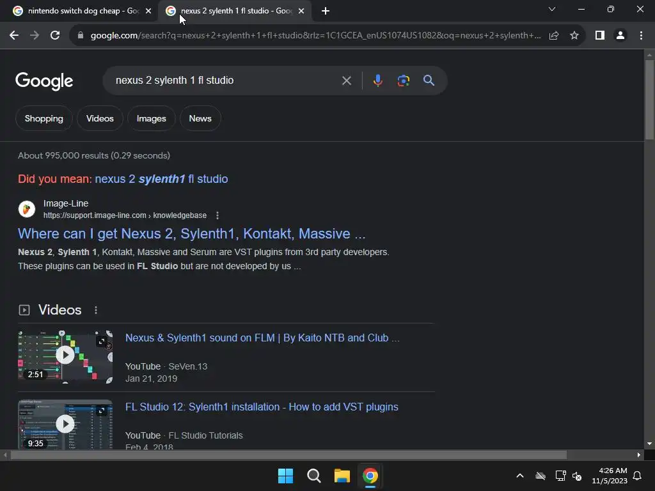Play the 2:51 video thumbnail
The image size is (655, 491).
coord(65,357)
